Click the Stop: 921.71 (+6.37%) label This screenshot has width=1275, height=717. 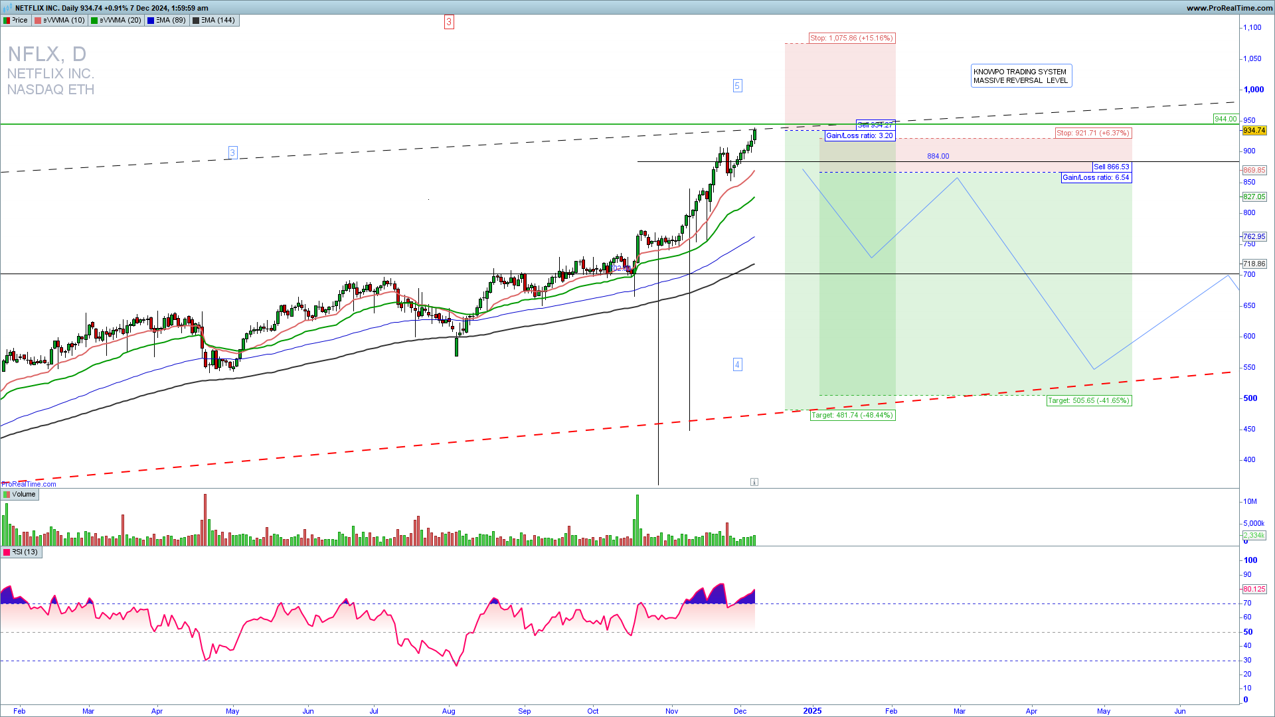[1093, 133]
